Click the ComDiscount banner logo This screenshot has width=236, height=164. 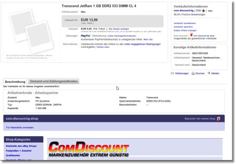[x=89, y=149]
